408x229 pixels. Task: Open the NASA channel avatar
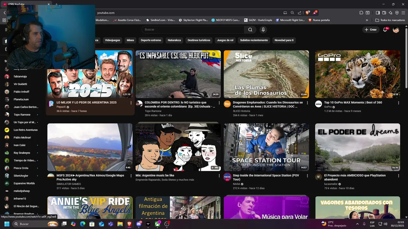[227, 177]
